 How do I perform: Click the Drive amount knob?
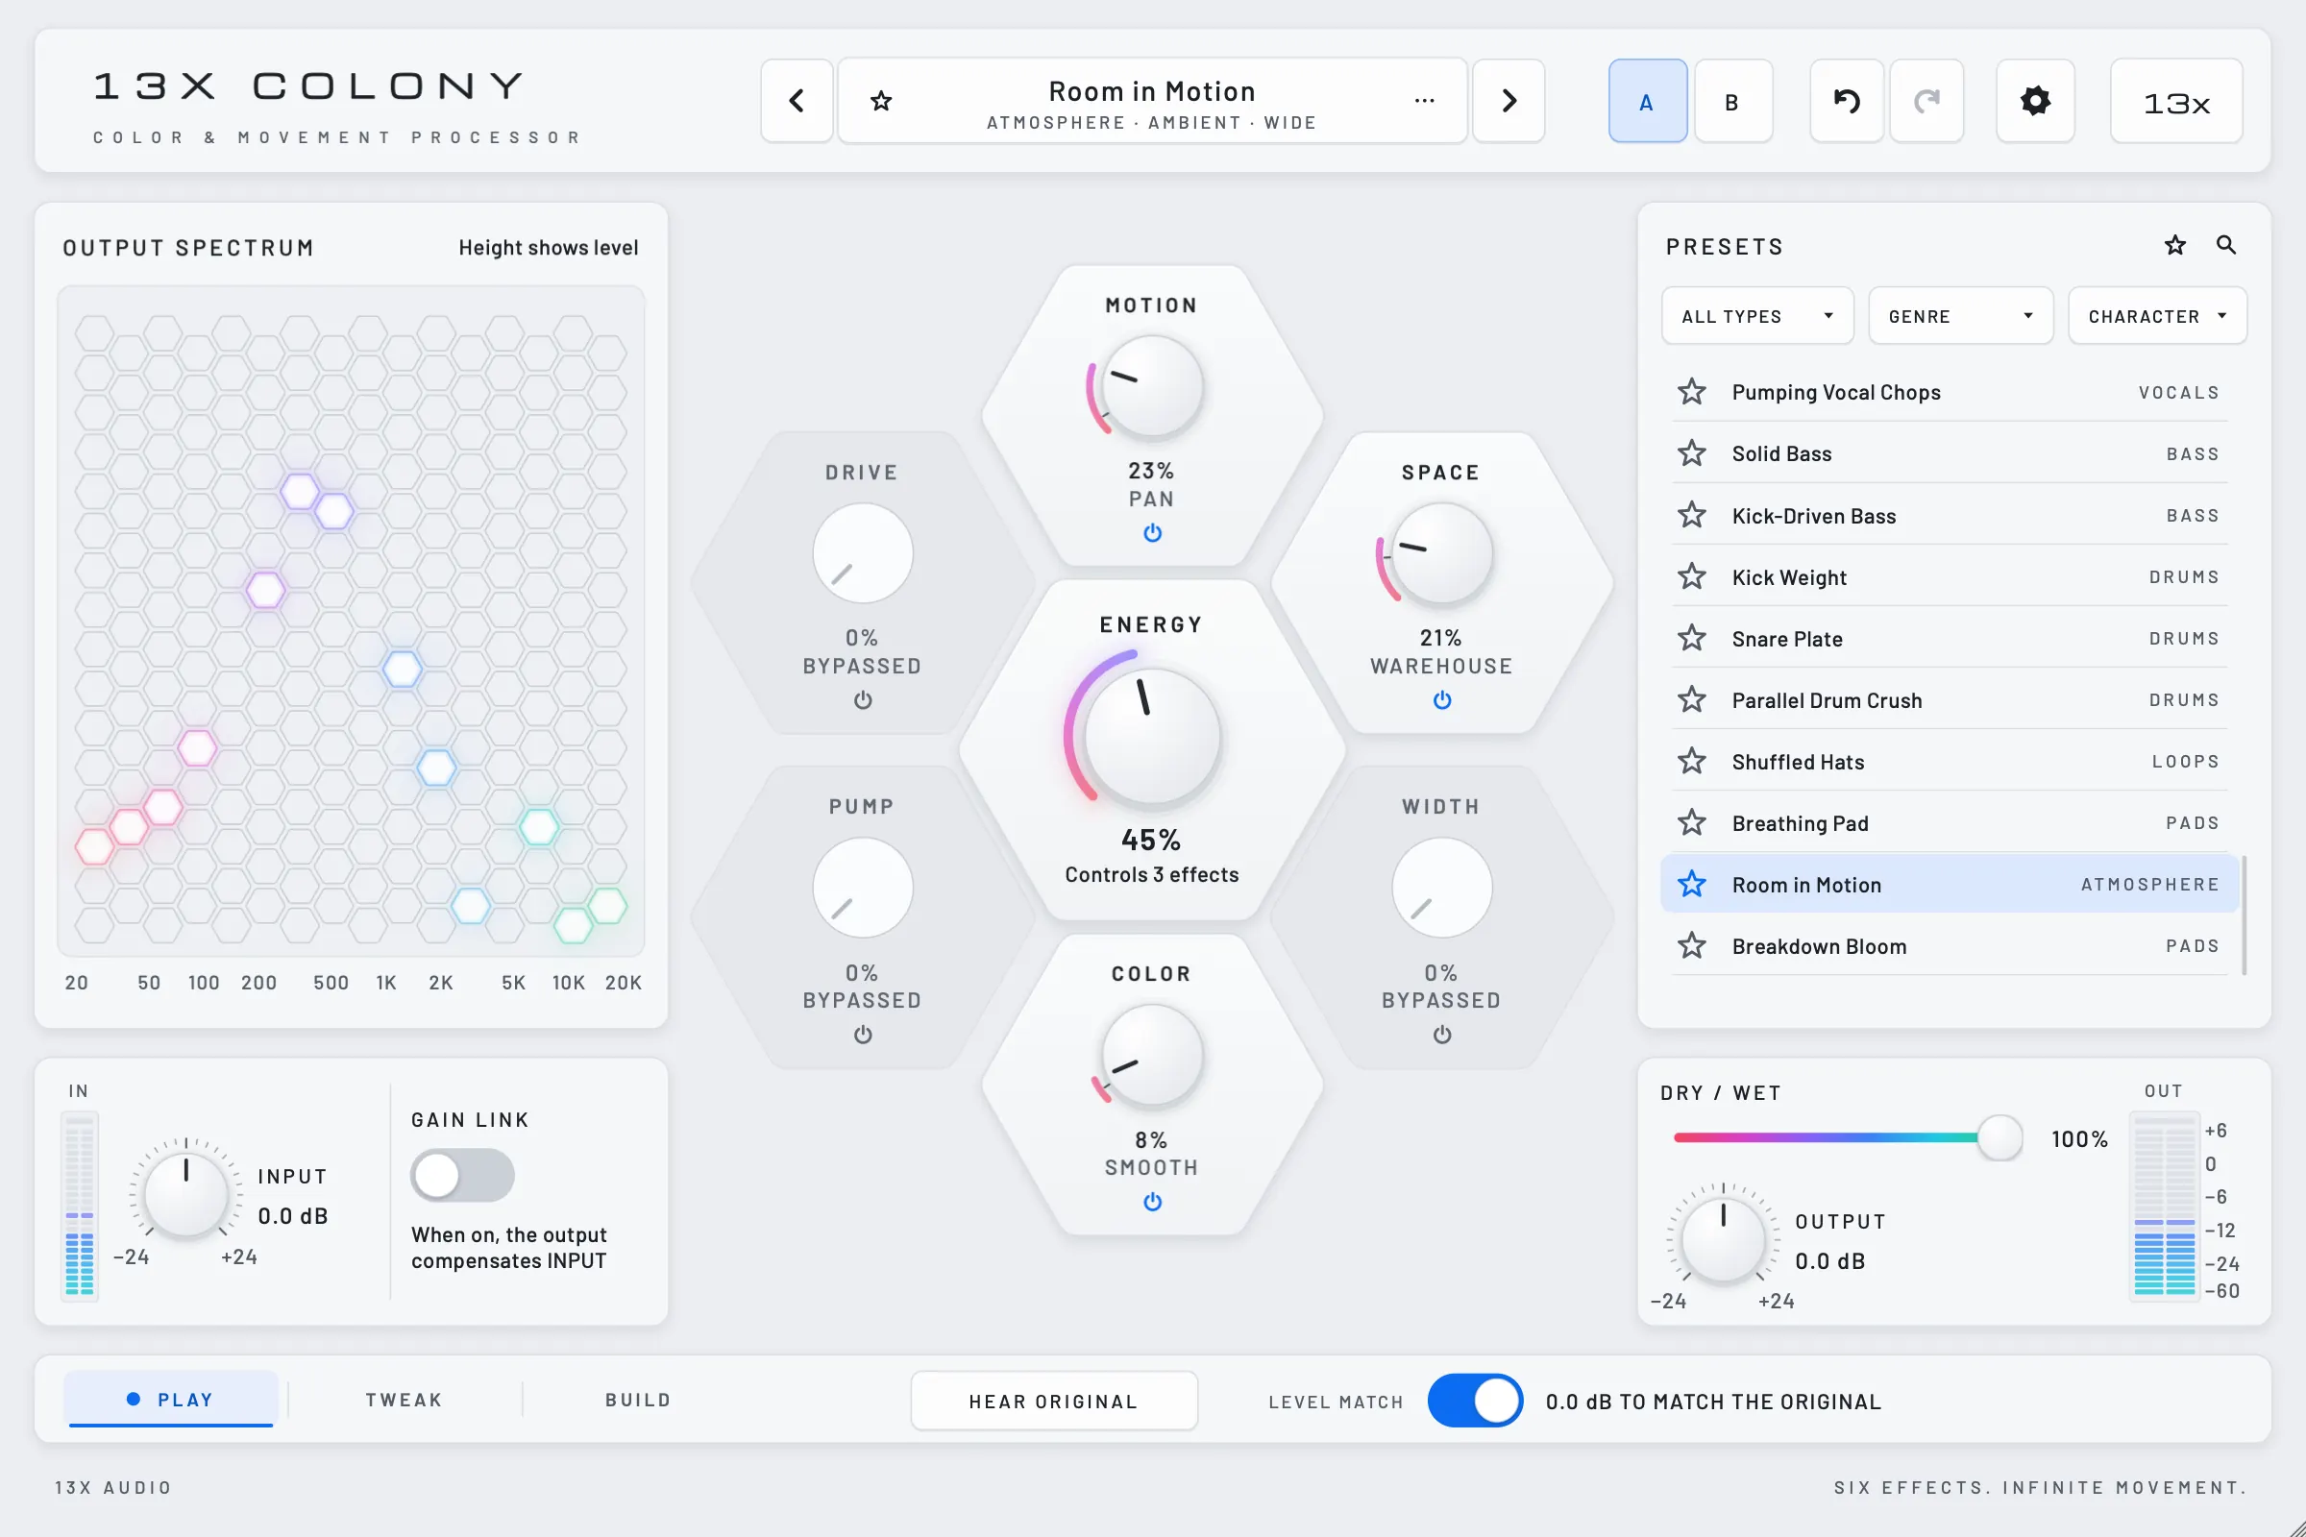click(863, 554)
